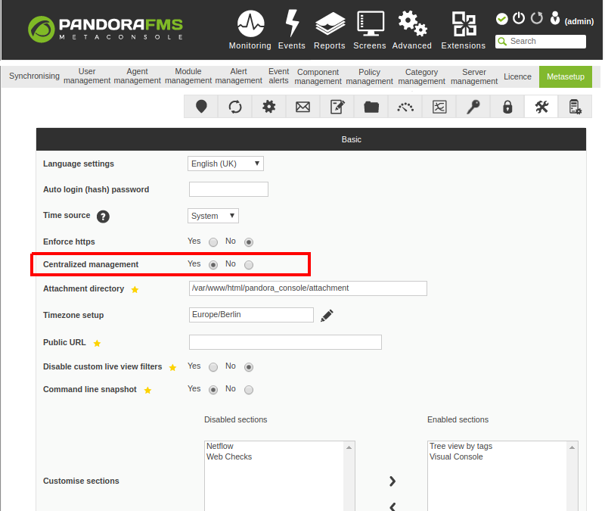Screen dimensions: 605x511
Task: Click the Timezone setup Europe/Berlin field
Action: [x=251, y=315]
